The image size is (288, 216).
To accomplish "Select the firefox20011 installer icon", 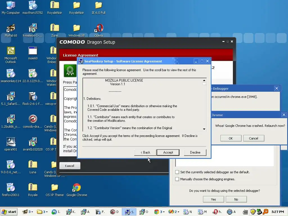I will [11, 190].
